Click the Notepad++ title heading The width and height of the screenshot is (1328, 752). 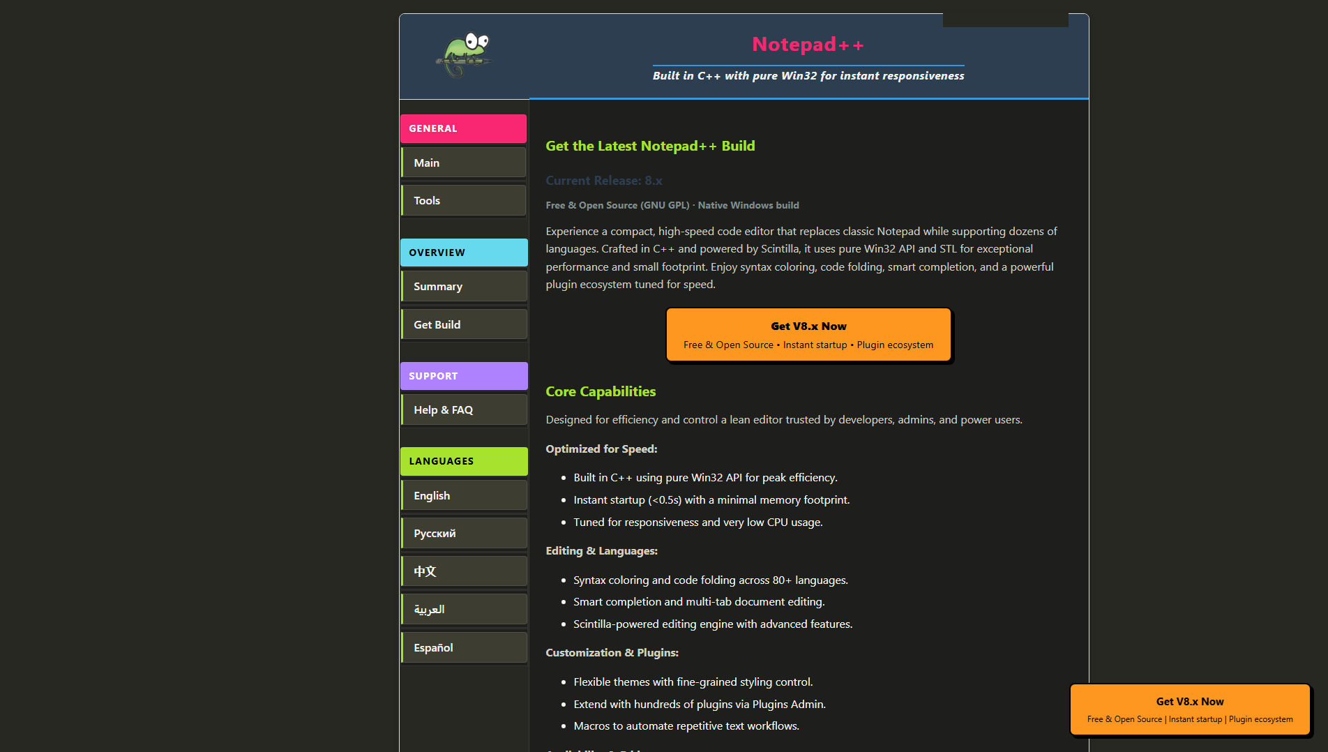(808, 45)
